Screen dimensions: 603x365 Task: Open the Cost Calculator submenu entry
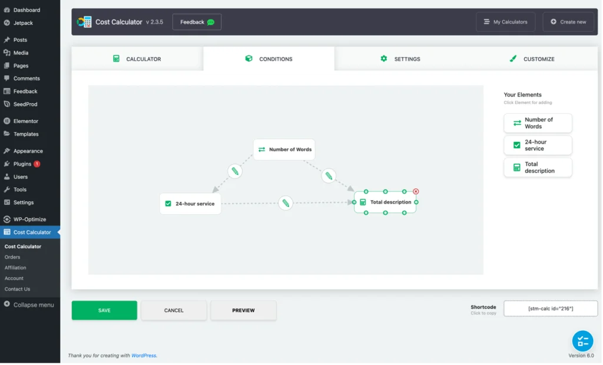pos(23,247)
